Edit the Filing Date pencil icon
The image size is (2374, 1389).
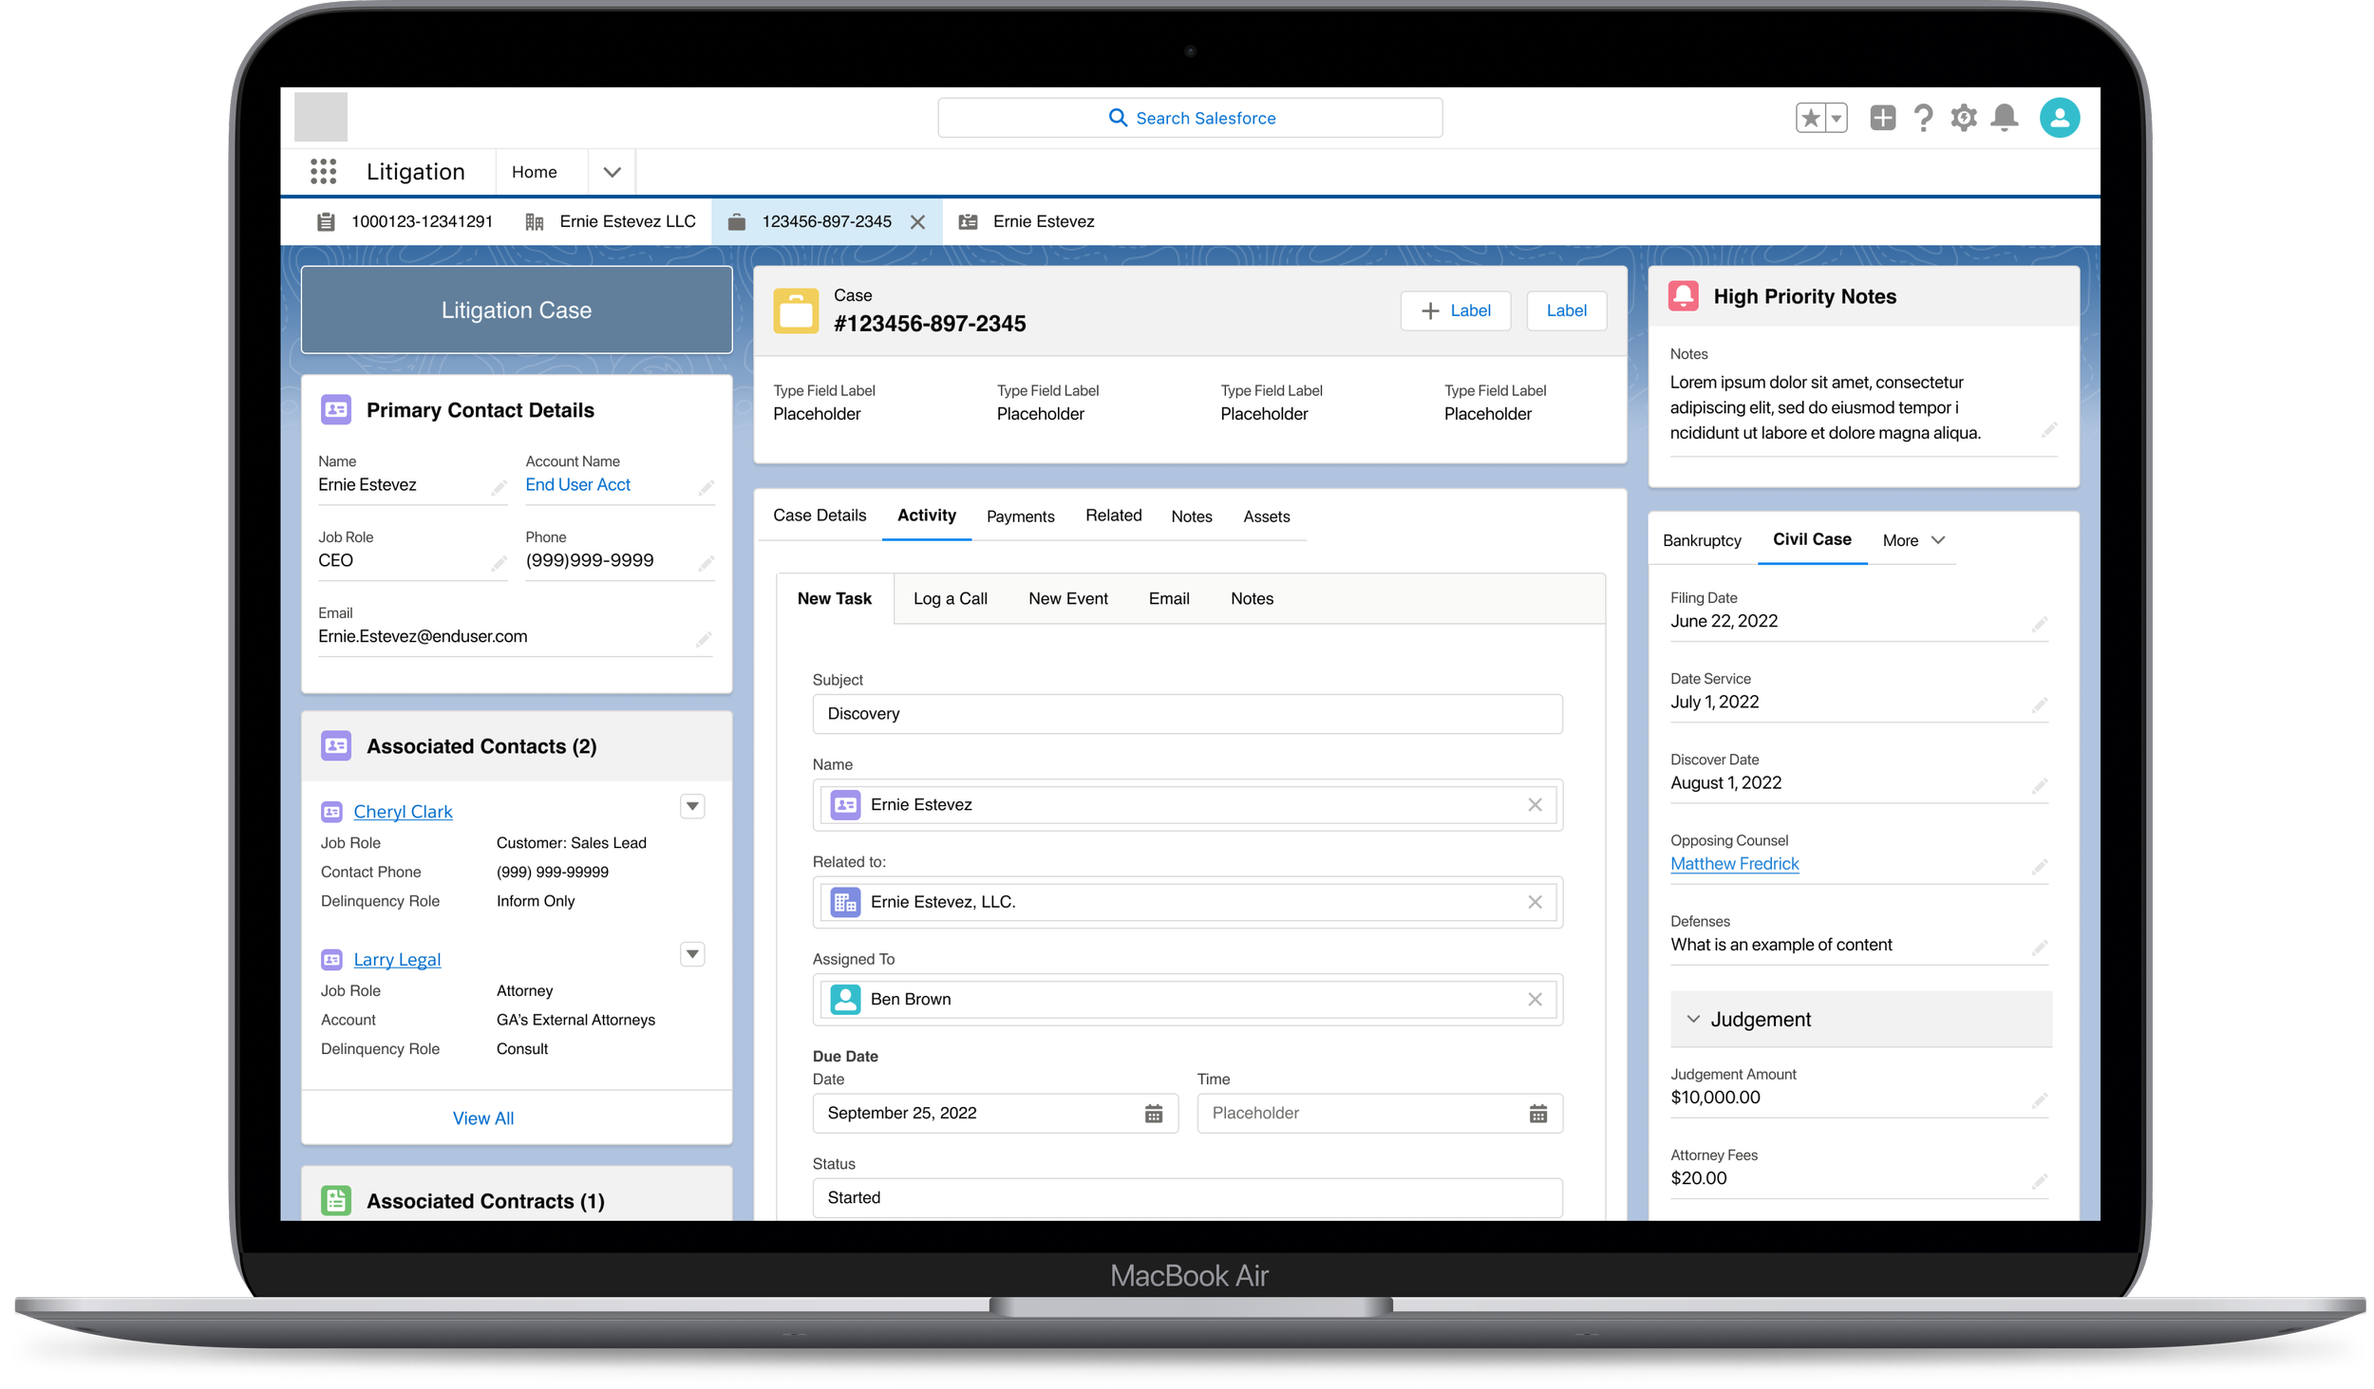[x=2039, y=624]
